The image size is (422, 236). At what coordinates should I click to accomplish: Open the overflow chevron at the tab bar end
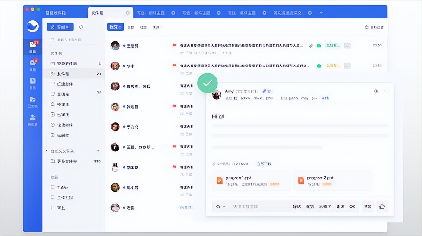pos(321,13)
